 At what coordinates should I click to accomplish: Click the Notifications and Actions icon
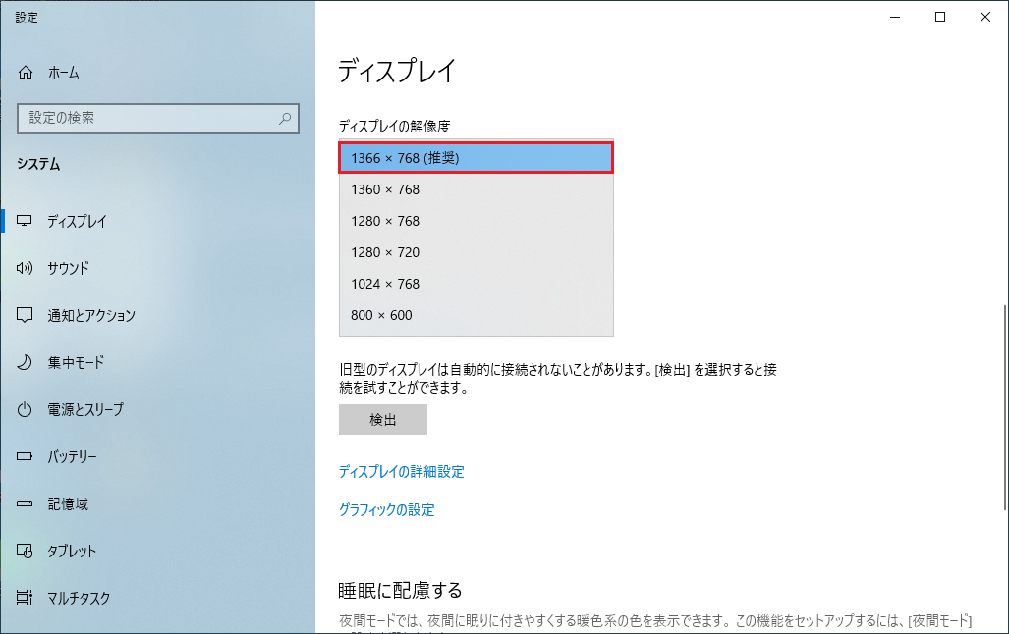pyautogui.click(x=27, y=316)
